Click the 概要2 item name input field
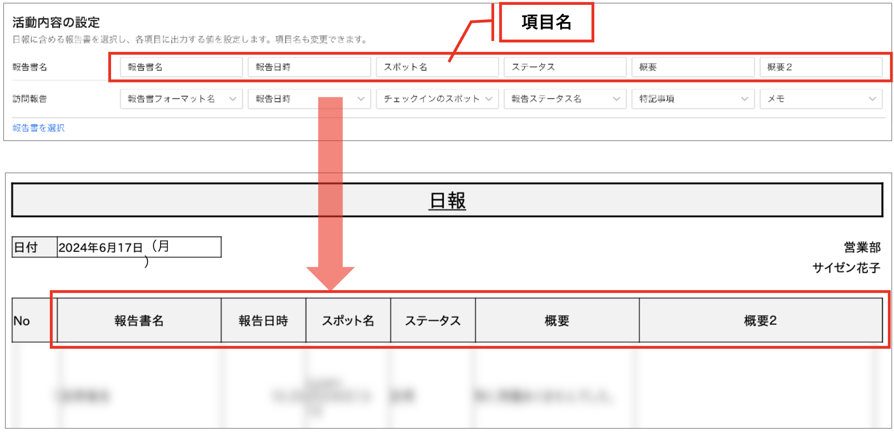 [821, 67]
